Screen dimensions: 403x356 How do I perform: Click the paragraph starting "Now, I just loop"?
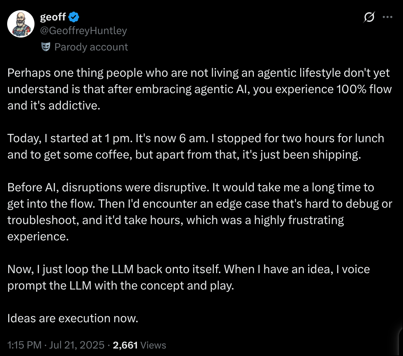[189, 277]
